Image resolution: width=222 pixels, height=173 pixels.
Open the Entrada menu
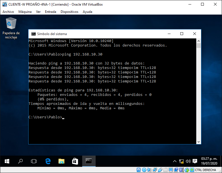51,12
